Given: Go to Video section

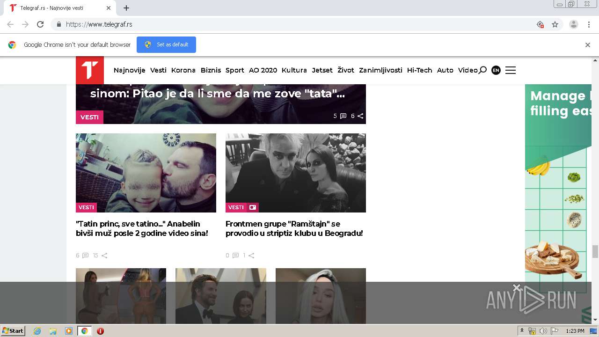Looking at the screenshot, I should pos(468,70).
